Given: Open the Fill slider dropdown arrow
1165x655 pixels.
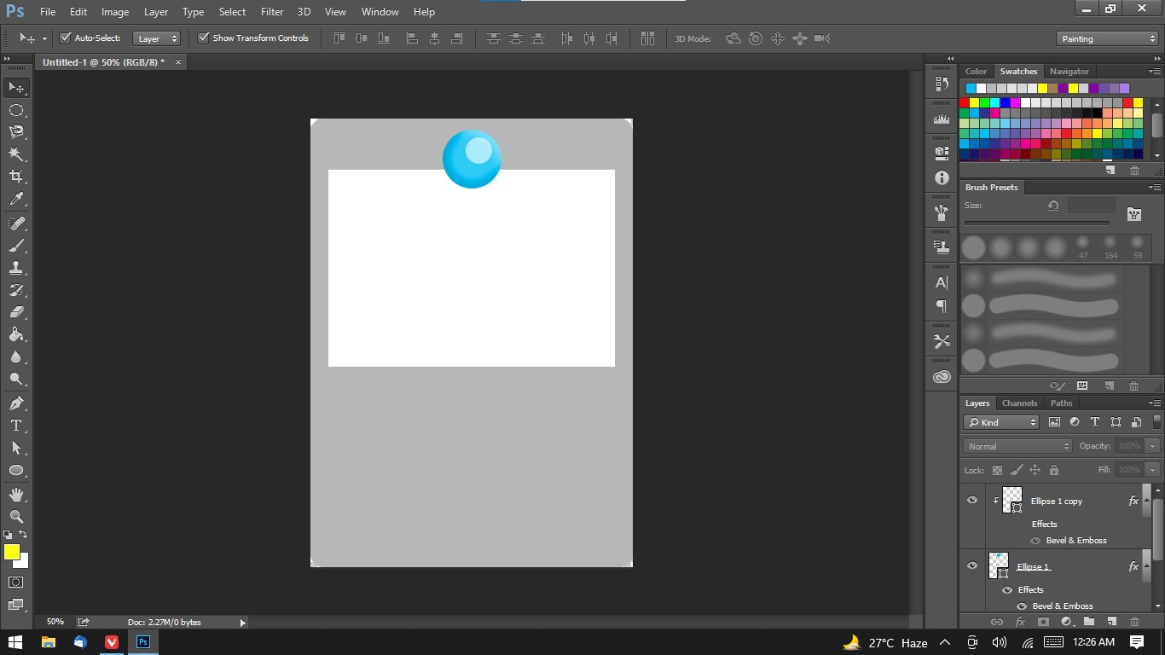Looking at the screenshot, I should click(1153, 470).
